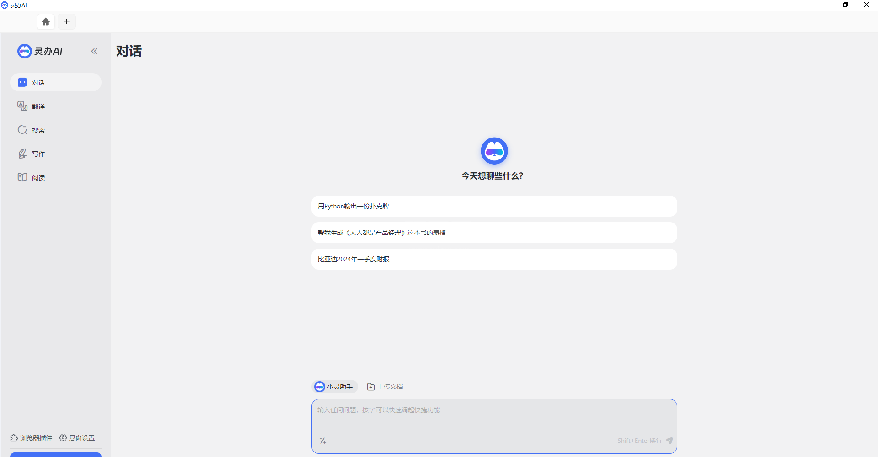878x457 pixels.
Task: Pick the 比亚迪2024年一季度财报 suggestion
Action: pyautogui.click(x=494, y=259)
